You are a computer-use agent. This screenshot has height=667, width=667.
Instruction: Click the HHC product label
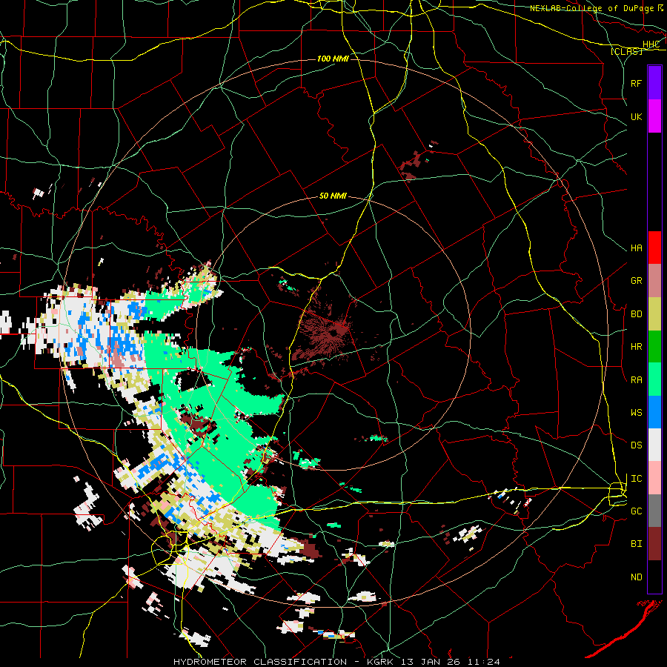651,44
